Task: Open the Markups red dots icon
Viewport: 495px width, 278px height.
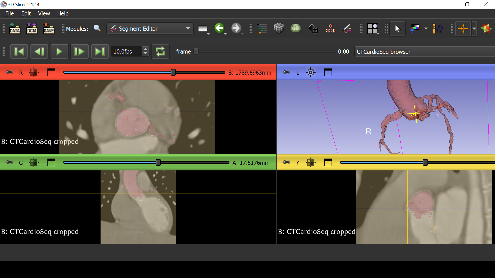Action: [x=330, y=28]
